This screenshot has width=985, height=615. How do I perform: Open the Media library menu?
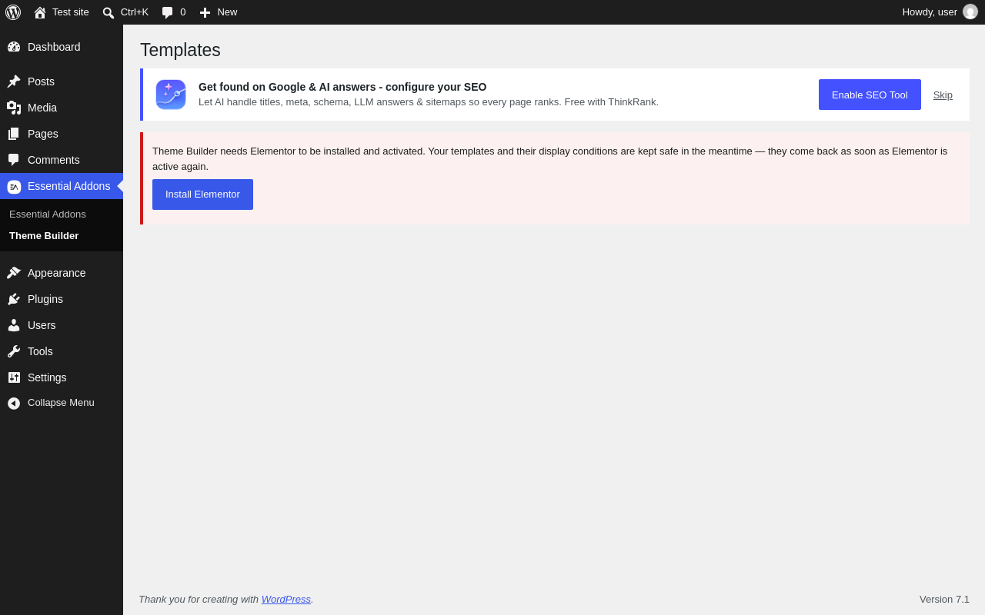tap(62, 108)
